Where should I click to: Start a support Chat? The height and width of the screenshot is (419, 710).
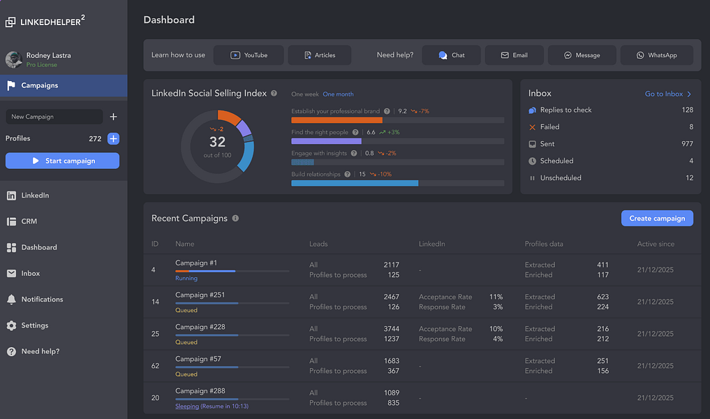click(451, 55)
